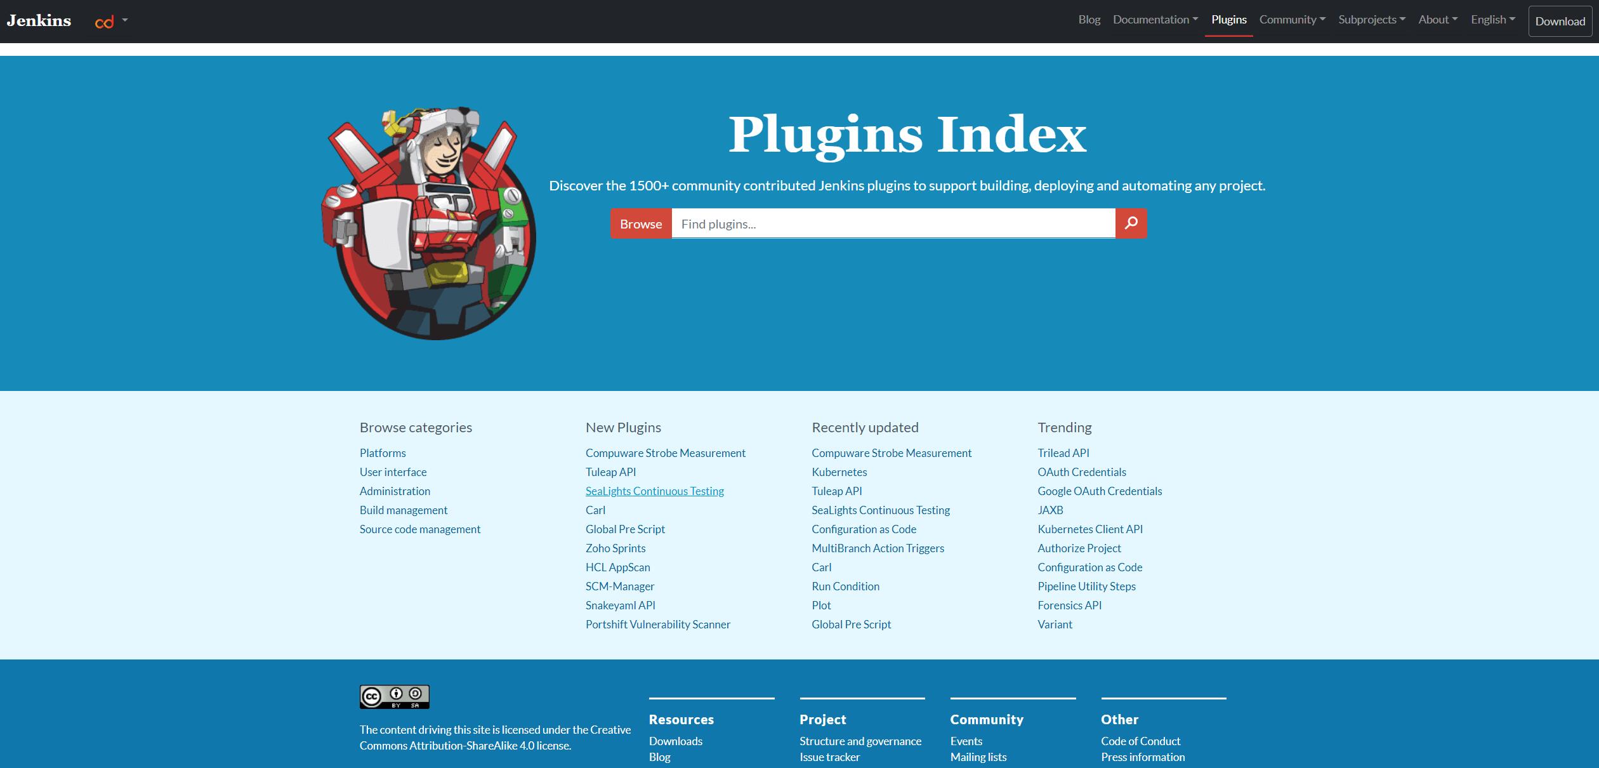Open the Community dropdown in navbar
Screen dimensions: 1599x768
click(x=1292, y=20)
